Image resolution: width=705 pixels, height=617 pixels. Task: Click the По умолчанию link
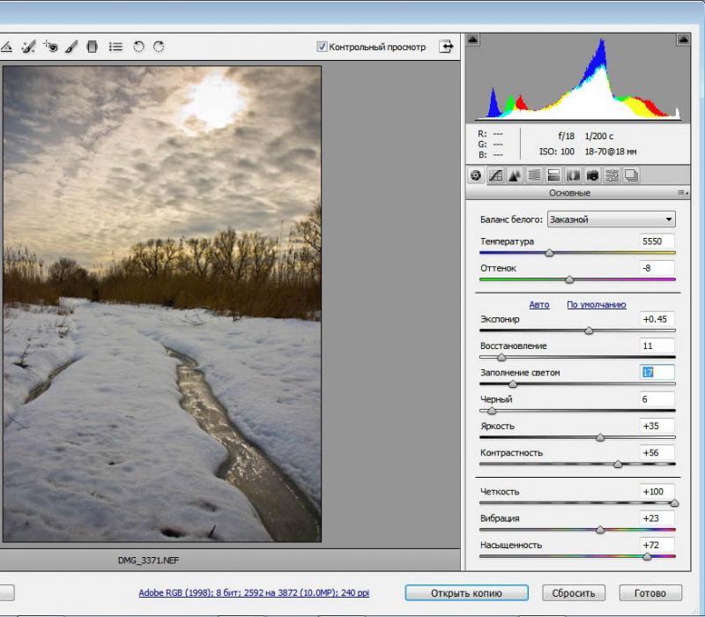[597, 304]
